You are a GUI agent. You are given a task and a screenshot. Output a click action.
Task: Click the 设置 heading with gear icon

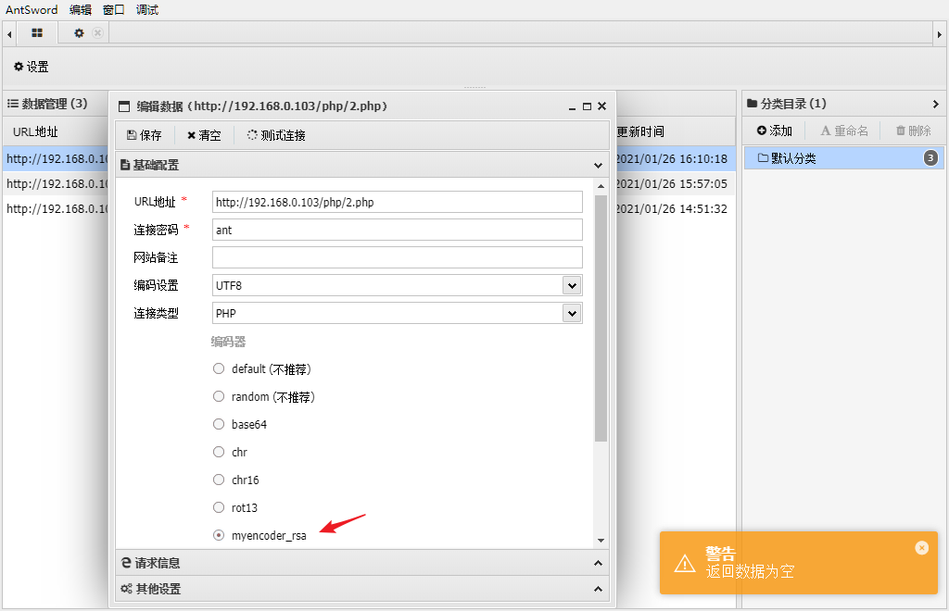[32, 67]
